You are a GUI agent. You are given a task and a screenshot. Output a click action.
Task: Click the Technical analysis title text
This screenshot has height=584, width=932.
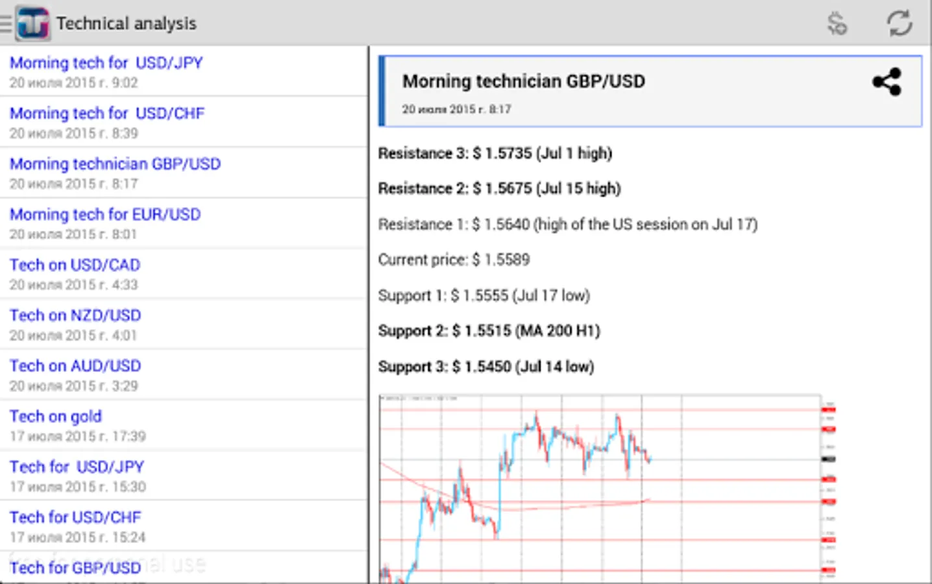pos(127,24)
